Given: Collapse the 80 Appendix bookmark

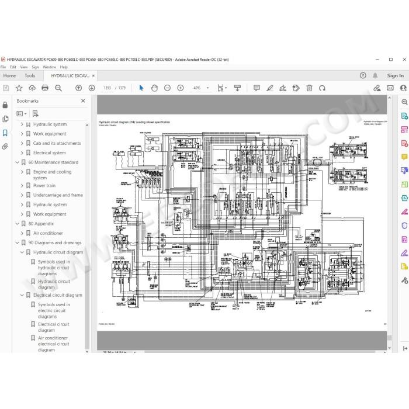Looking at the screenshot, I should click(17, 224).
